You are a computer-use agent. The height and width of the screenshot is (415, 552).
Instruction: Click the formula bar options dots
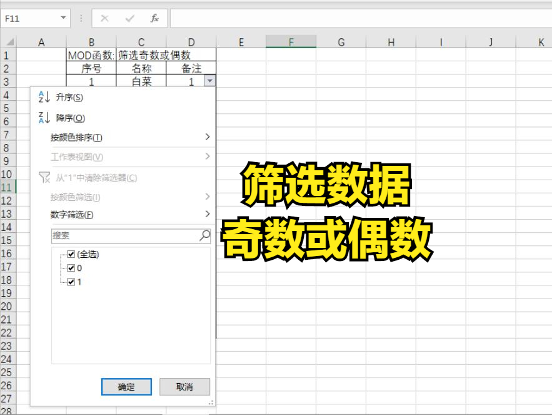pyautogui.click(x=81, y=18)
